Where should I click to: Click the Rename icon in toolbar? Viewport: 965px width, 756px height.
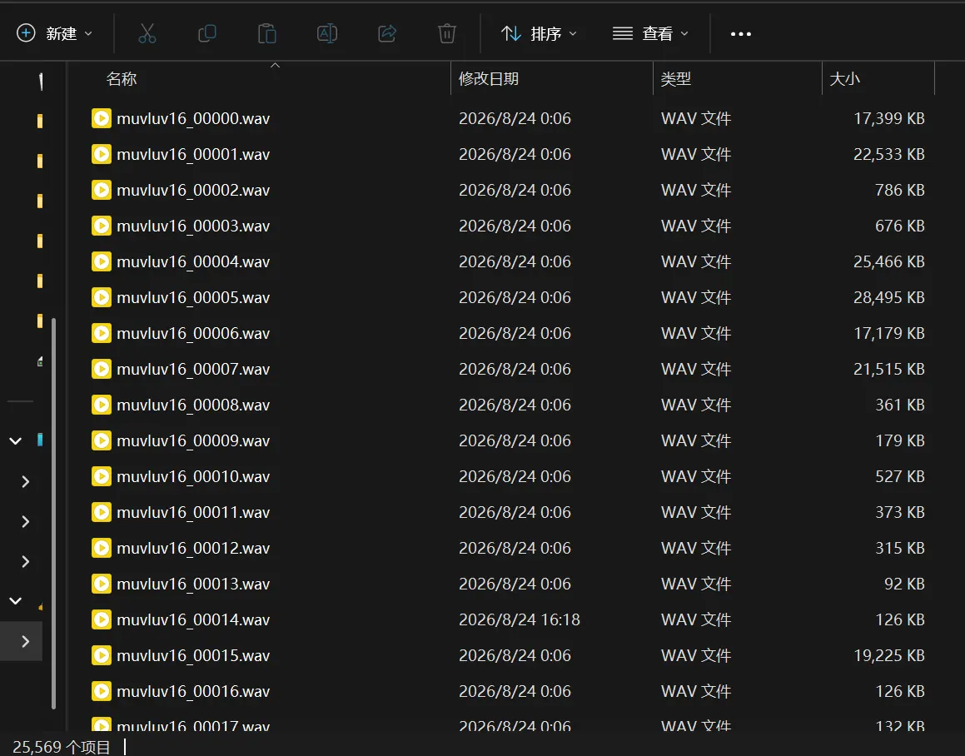pos(326,33)
